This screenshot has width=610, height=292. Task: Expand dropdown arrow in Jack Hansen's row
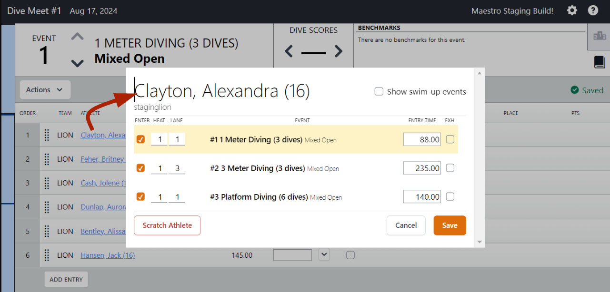point(324,255)
